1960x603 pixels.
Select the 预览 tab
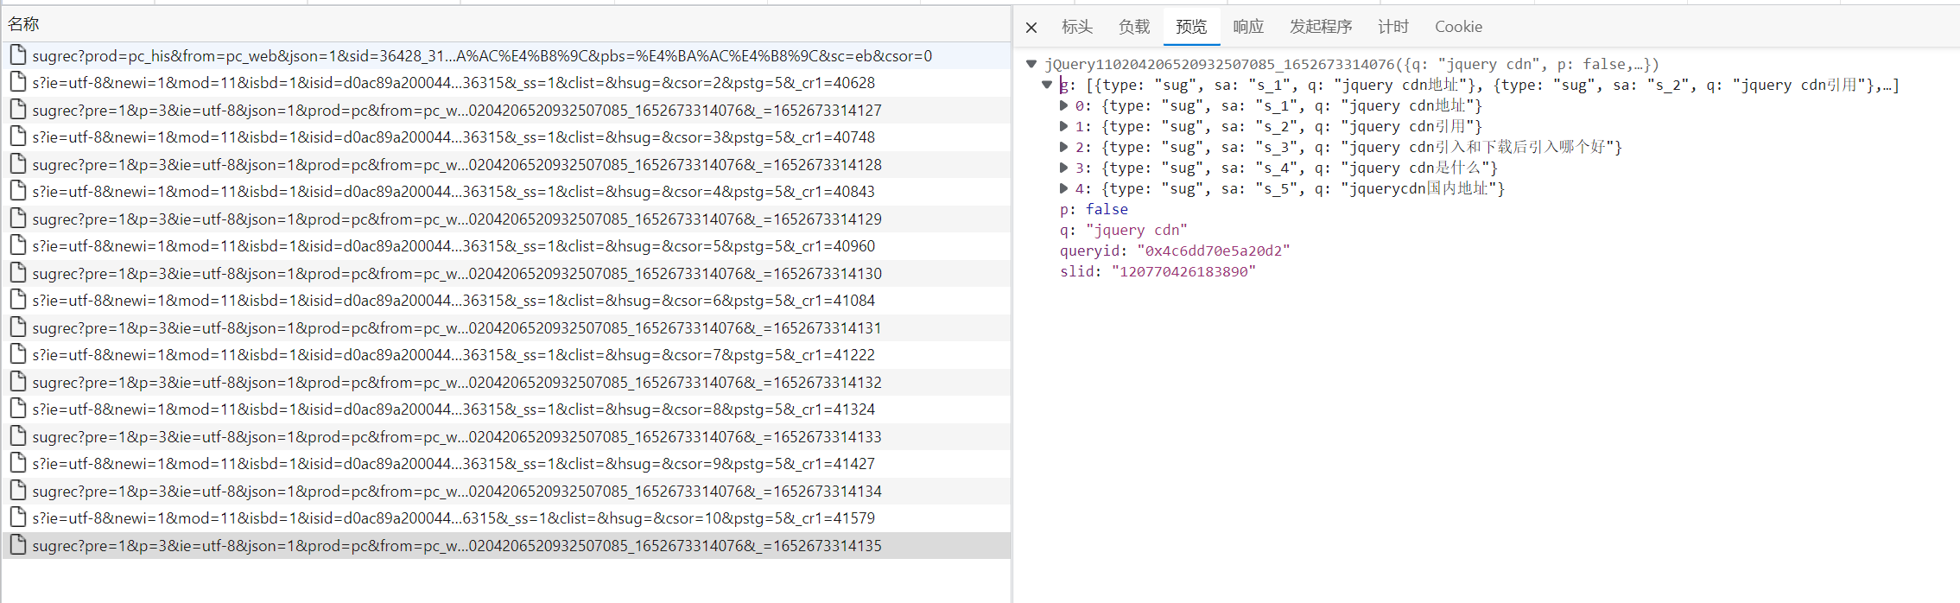pos(1191,27)
